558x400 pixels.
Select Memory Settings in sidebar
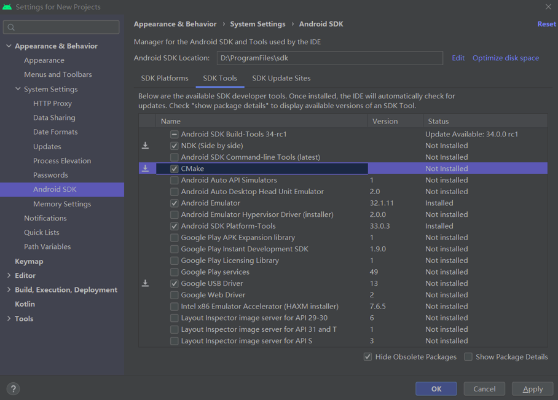(61, 204)
